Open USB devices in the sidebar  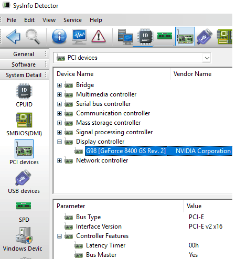coord(24,182)
